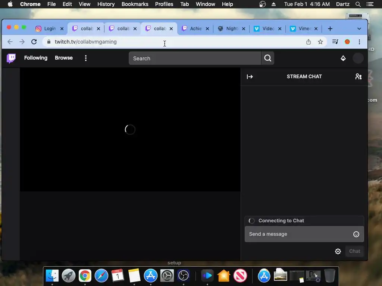Open the Profiles menu
382x286 pixels.
click(164, 4)
